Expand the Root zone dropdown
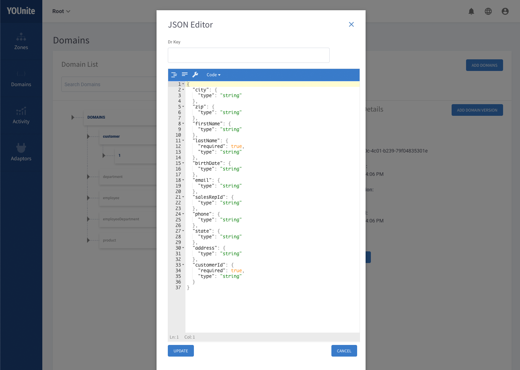The width and height of the screenshot is (520, 370). coord(61,11)
